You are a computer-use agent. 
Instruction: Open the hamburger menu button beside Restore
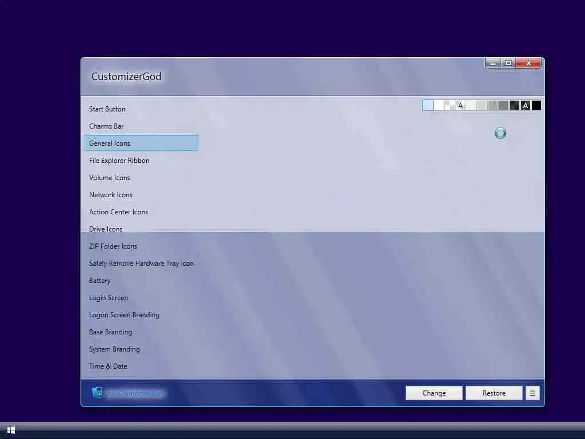(532, 393)
